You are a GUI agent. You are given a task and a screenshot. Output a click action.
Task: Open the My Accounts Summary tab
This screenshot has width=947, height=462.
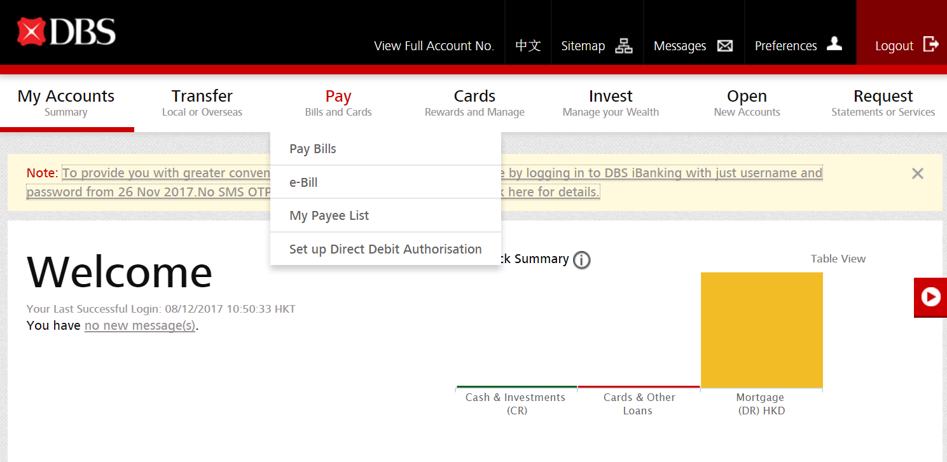[x=66, y=103]
